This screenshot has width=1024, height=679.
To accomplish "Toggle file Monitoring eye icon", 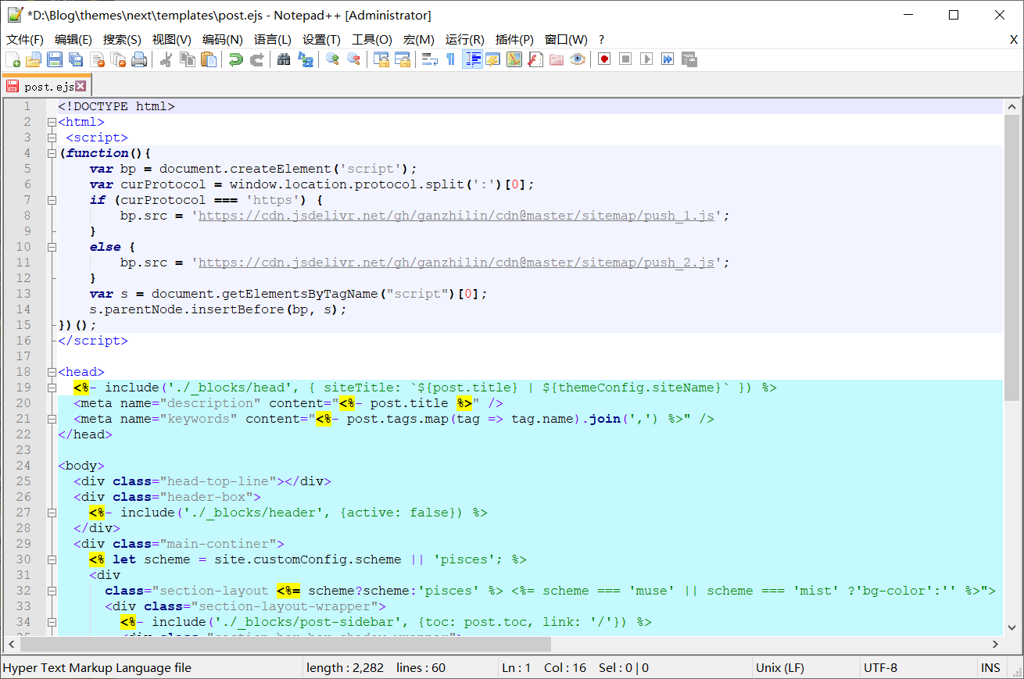I will (x=578, y=59).
